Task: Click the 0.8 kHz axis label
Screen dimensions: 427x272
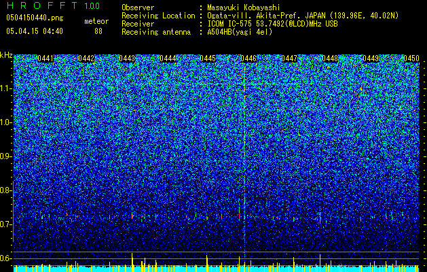Action: click(6, 190)
